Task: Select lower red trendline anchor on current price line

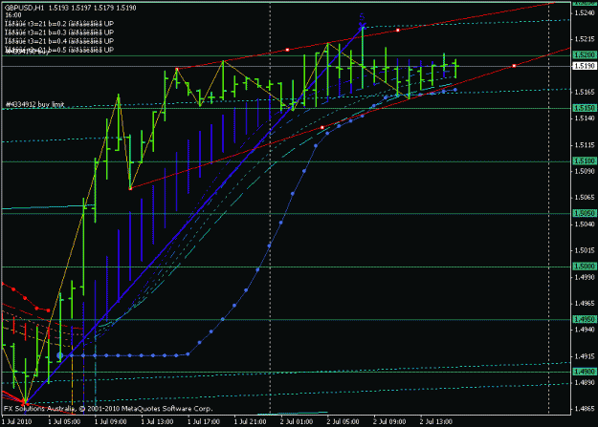Action: point(514,66)
